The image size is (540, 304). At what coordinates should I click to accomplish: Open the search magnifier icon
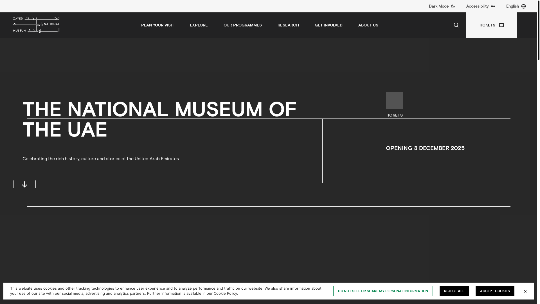pos(456,25)
